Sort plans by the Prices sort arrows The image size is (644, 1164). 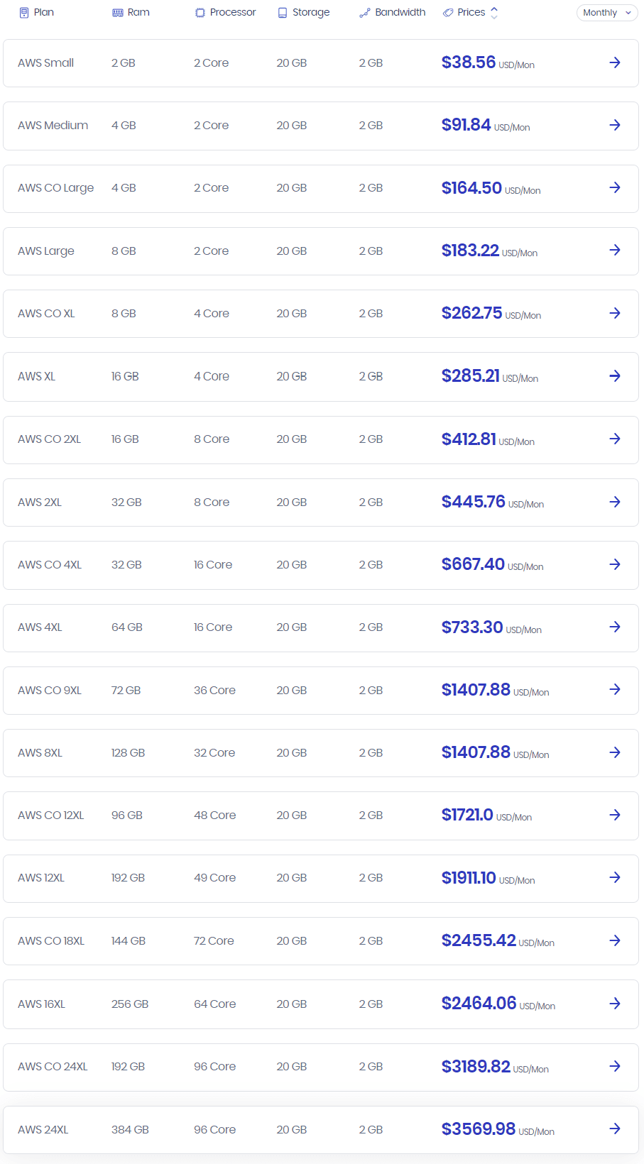click(x=494, y=13)
